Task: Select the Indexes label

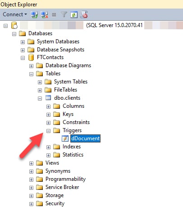Action: (x=72, y=147)
